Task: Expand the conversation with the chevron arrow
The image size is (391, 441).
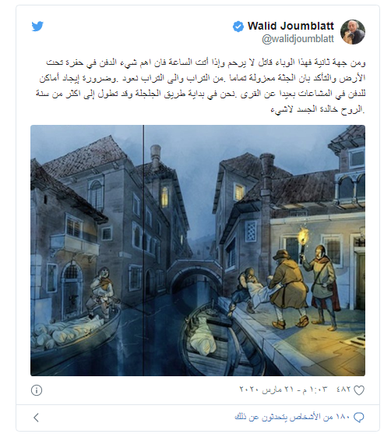Action: point(36,418)
